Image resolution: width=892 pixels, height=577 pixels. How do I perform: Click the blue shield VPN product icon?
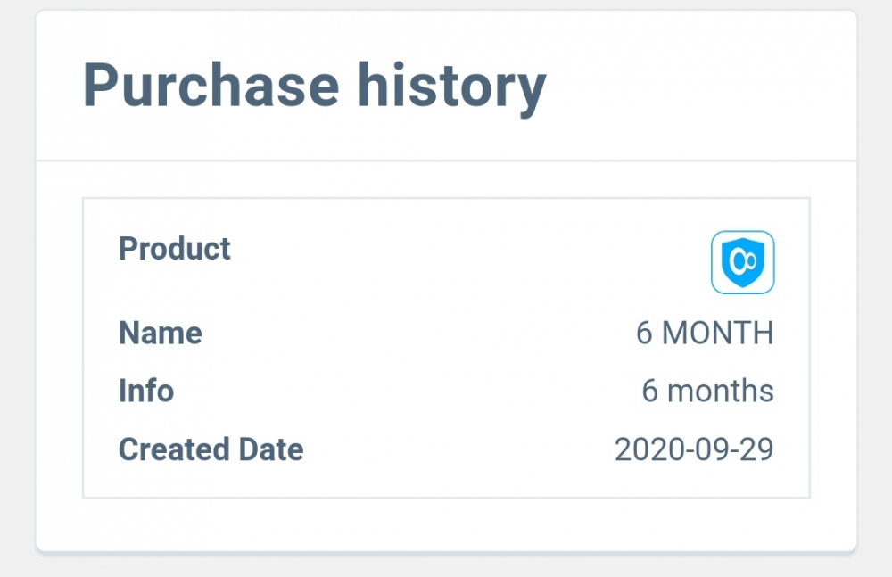coord(742,262)
